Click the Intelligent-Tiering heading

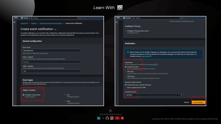point(133,26)
